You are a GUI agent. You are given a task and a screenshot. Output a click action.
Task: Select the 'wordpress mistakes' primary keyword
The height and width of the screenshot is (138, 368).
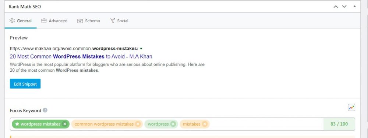point(40,124)
